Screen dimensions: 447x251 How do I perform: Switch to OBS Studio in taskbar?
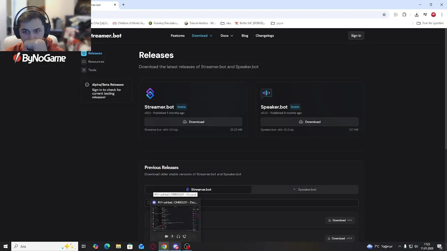(187, 246)
